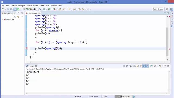The image size is (174, 98).
Task: Open the File menu
Action: (x=3, y=5)
